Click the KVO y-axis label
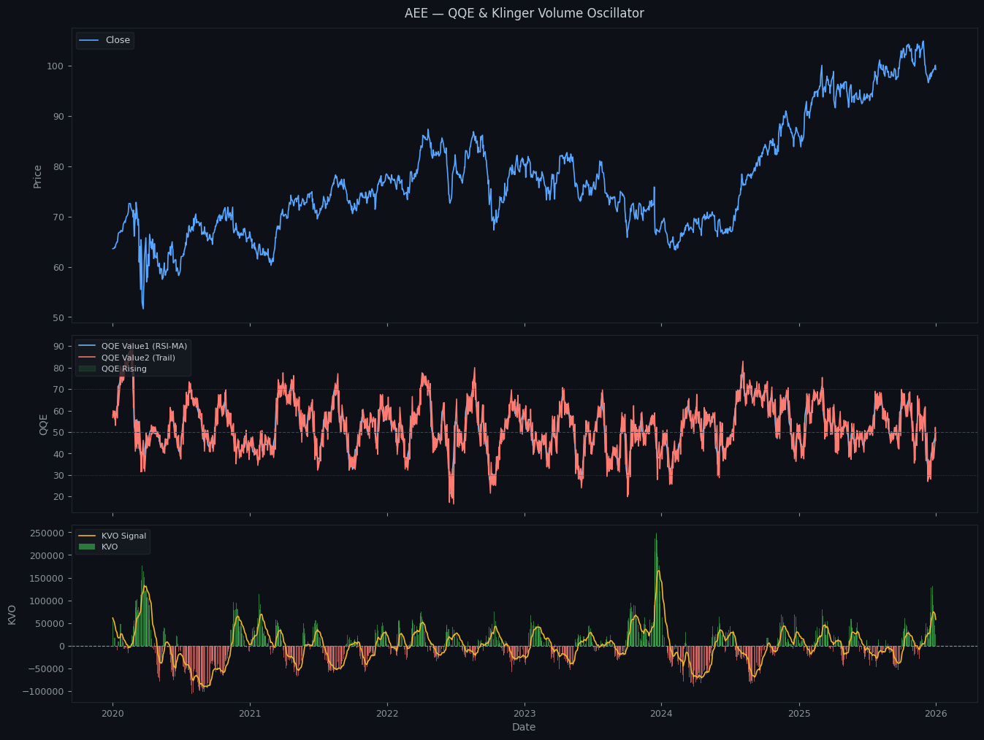This screenshot has height=740, width=984. point(12,614)
